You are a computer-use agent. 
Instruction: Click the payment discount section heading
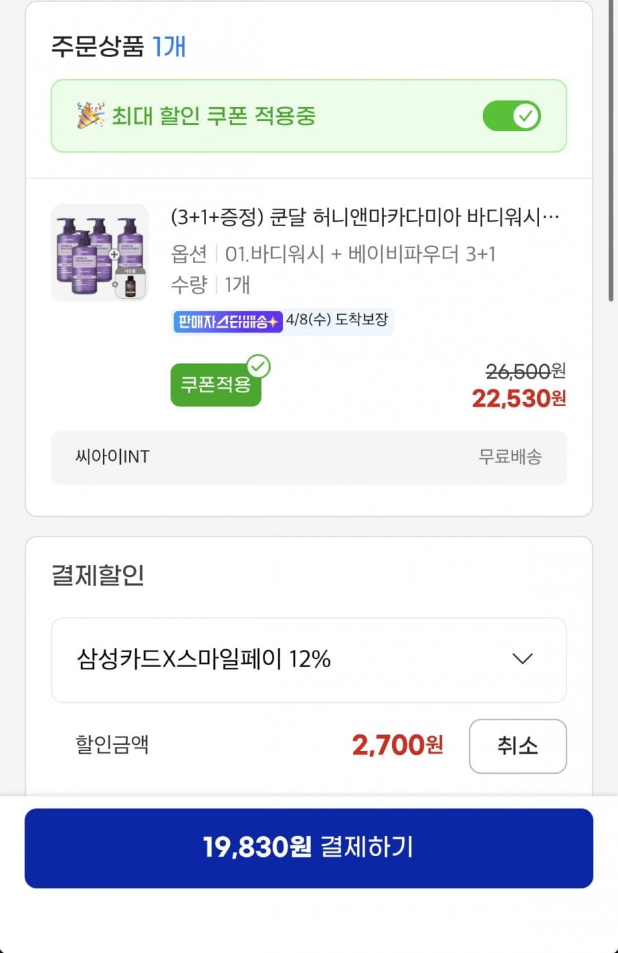(98, 575)
